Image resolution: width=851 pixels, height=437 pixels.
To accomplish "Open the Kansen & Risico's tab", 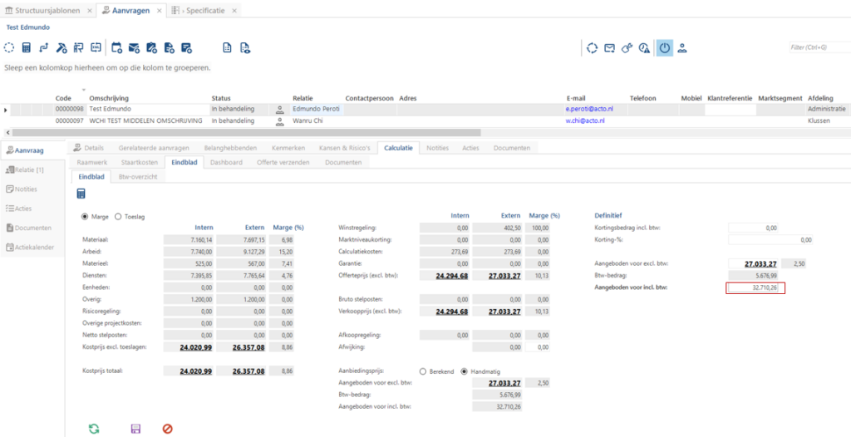I will (x=345, y=148).
